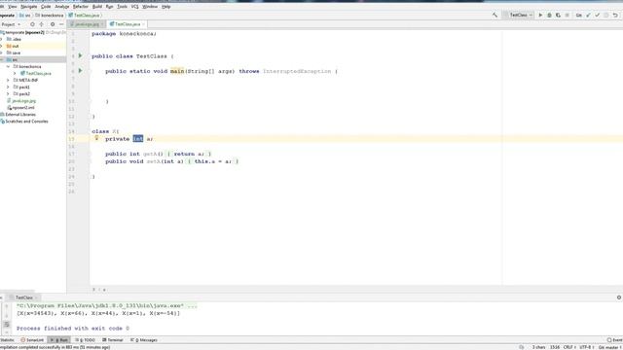This screenshot has width=623, height=350.
Task: Click the koneckonca breadcrumb in navigation bar
Action: [50, 16]
